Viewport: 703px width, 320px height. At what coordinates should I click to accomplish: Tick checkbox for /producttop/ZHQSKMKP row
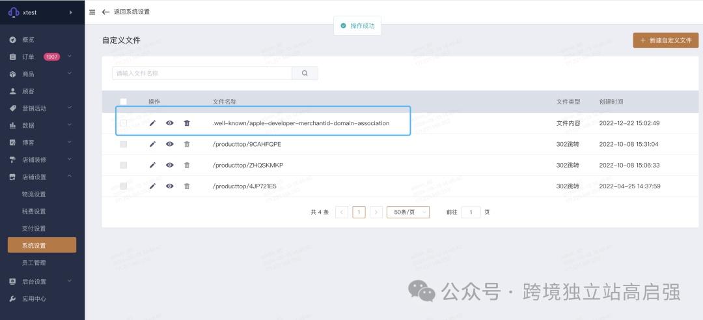[x=123, y=165]
